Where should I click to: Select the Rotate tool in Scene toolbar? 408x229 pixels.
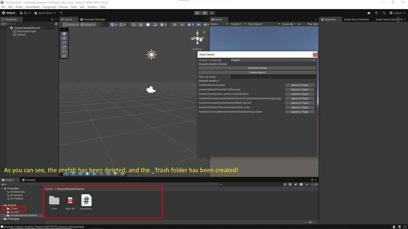[x=64, y=42]
